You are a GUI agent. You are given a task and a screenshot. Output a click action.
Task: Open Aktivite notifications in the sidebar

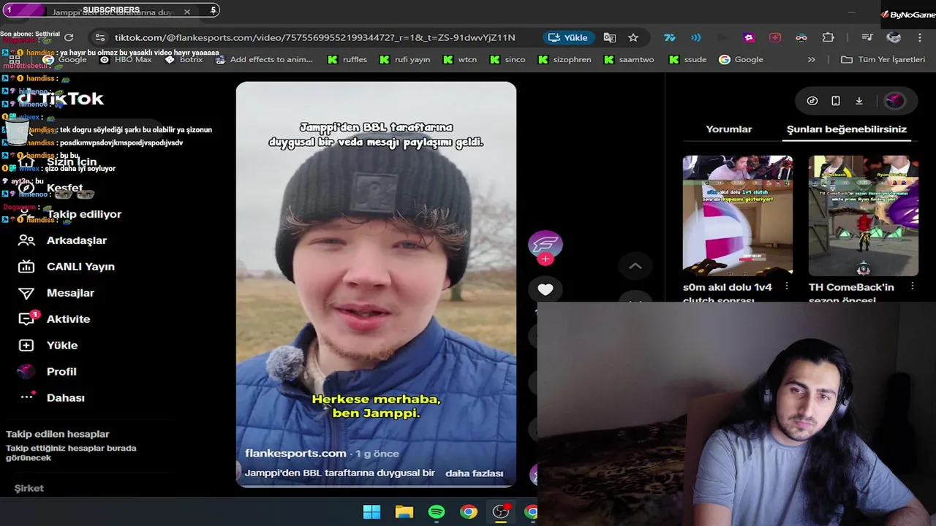point(54,319)
